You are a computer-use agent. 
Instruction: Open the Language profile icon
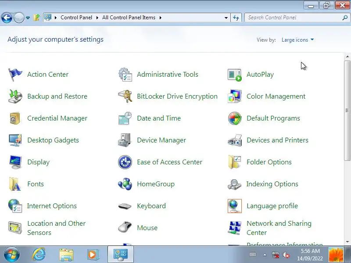tap(235, 206)
